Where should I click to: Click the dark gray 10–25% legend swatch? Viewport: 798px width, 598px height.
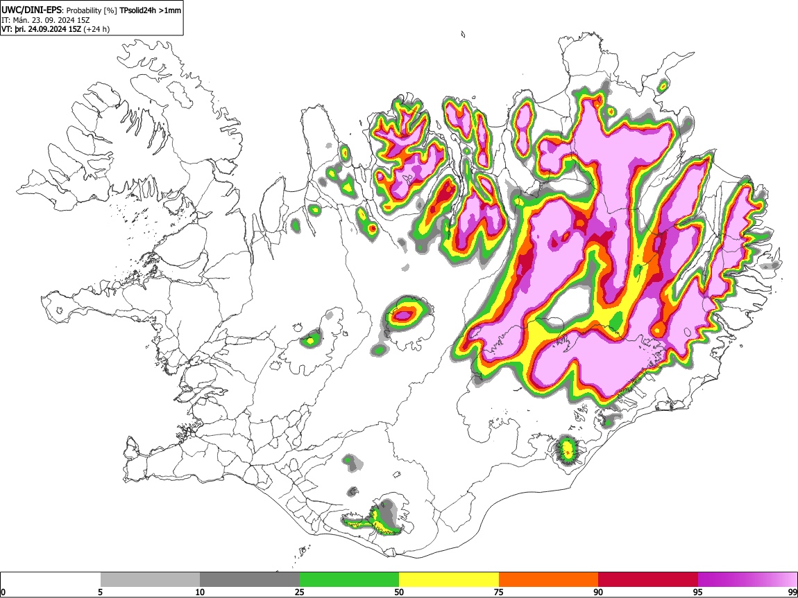[x=250, y=580]
